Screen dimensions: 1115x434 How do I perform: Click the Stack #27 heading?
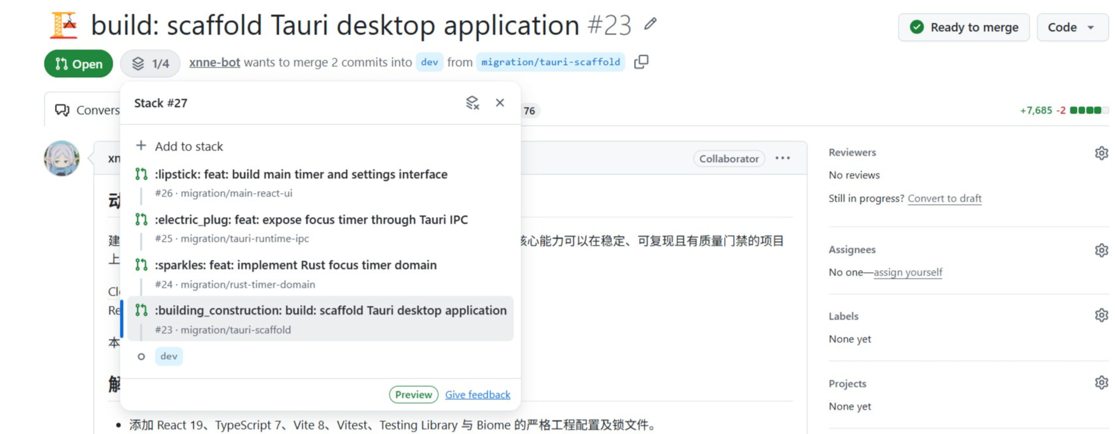coord(161,103)
